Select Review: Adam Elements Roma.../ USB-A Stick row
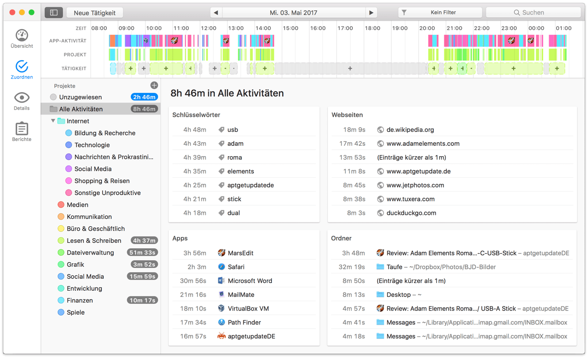This screenshot has height=357, width=588. pyautogui.click(x=452, y=308)
